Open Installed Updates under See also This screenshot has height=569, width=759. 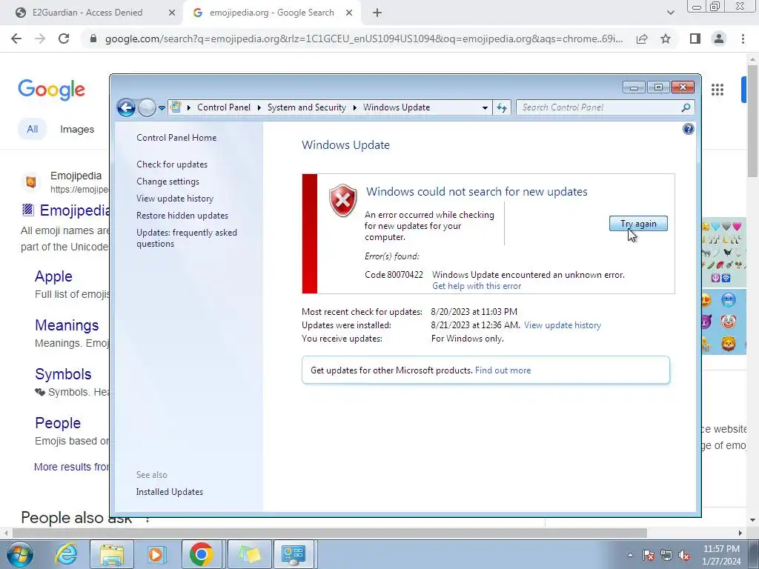pos(170,492)
